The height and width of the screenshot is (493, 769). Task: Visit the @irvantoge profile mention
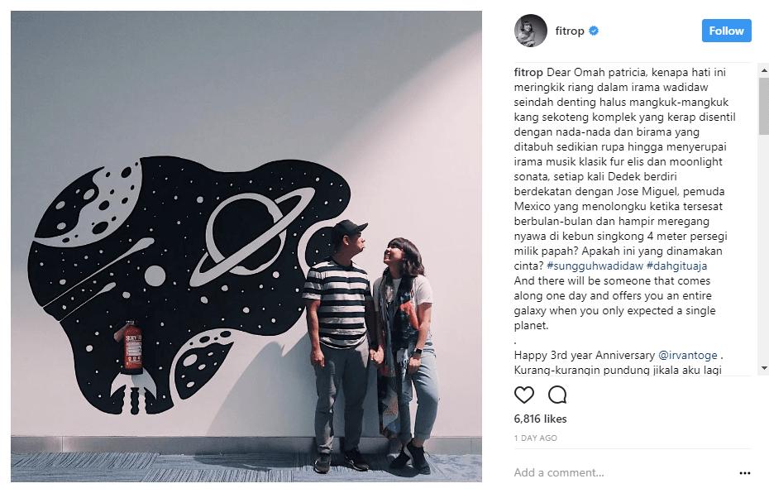[688, 355]
